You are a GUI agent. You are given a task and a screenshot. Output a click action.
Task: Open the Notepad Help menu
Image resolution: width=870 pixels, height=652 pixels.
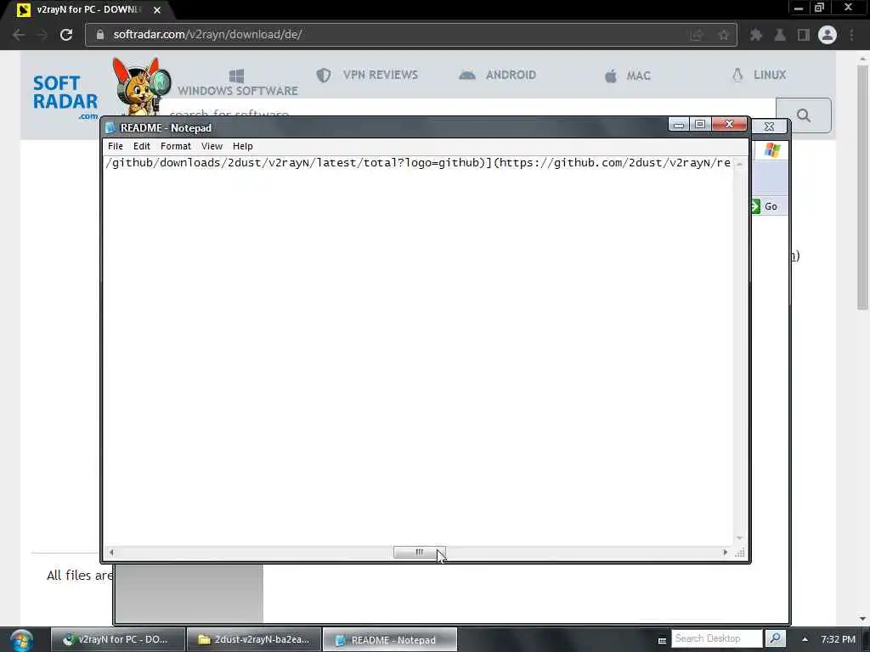242,146
